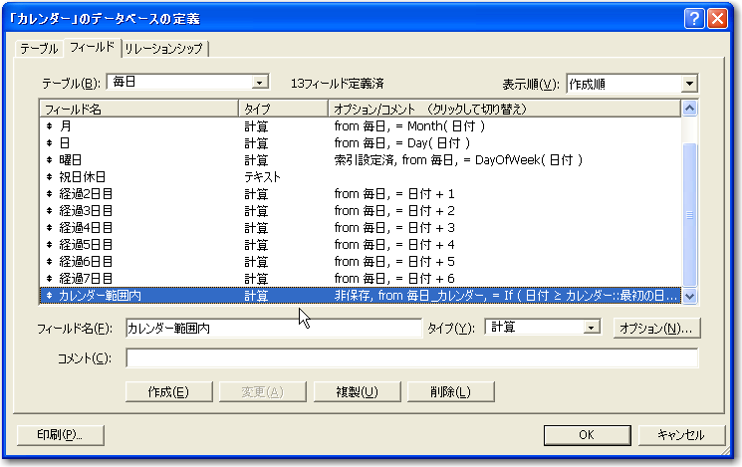Click the reorder handle icon beside 月 field
742x467 pixels.
49,126
